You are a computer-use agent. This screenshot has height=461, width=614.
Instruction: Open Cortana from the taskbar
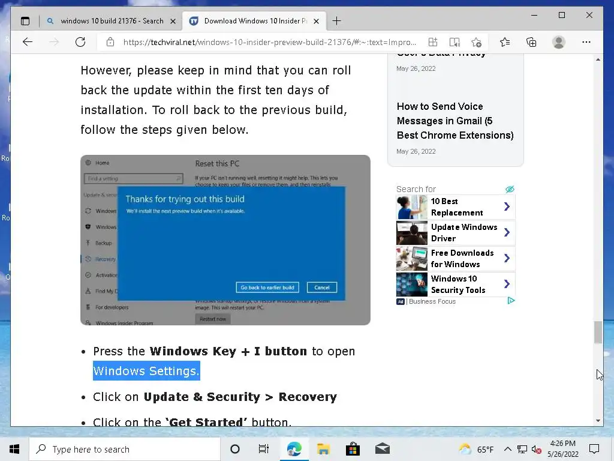[234, 449]
